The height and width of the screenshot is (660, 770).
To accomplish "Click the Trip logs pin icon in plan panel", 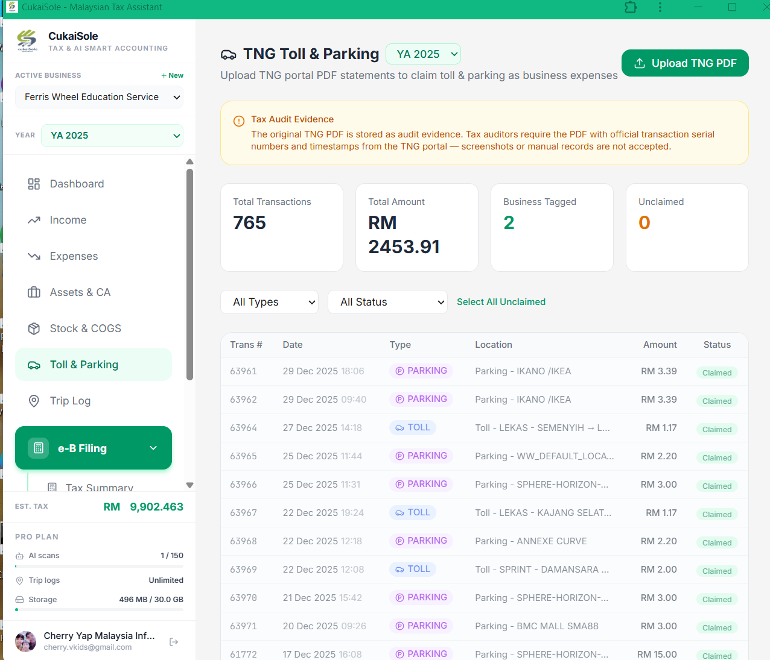I will [20, 580].
